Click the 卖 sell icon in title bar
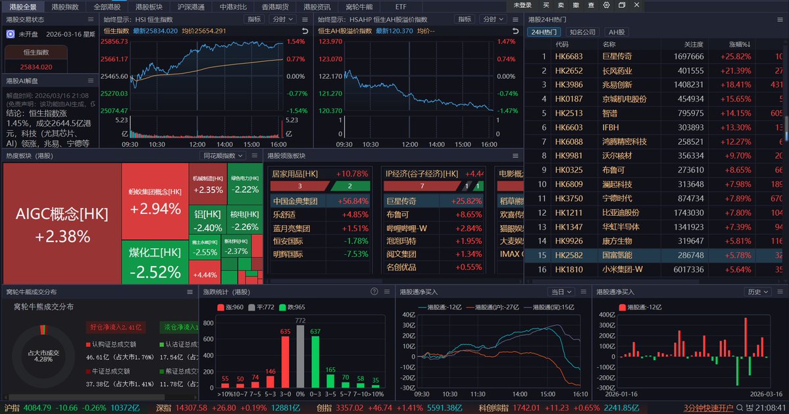This screenshot has height=414, width=789. [561, 5]
